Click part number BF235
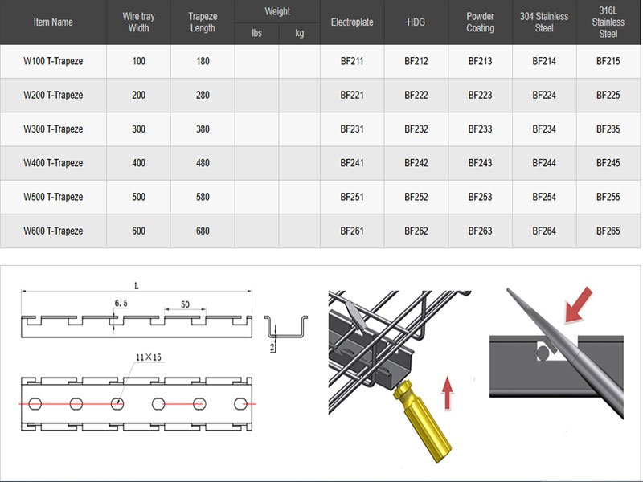 point(608,129)
